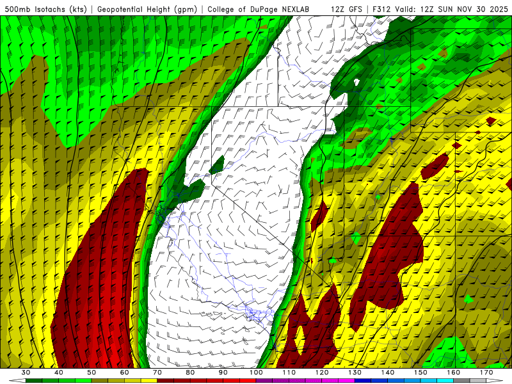
Task: Select the dark blue 130-135 kt legend swatch
Action: point(363,381)
